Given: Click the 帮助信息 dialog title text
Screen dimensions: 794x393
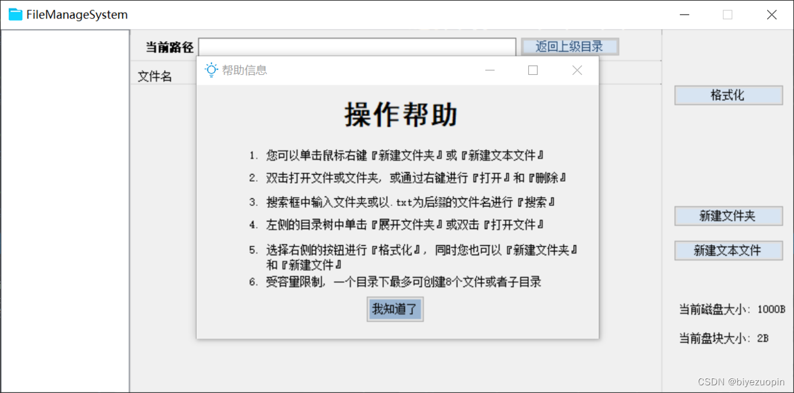Looking at the screenshot, I should click(x=245, y=70).
